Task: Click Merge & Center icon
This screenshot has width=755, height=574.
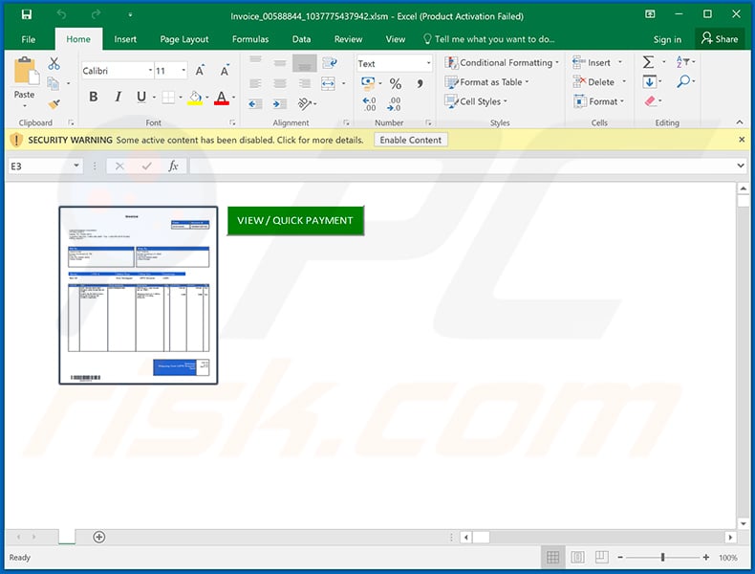Action: 328,83
